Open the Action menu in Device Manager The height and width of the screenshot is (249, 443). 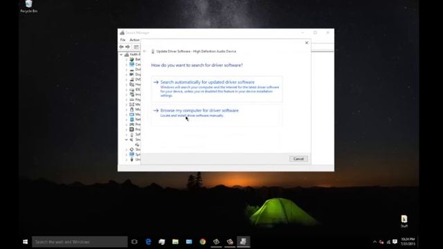pos(134,40)
